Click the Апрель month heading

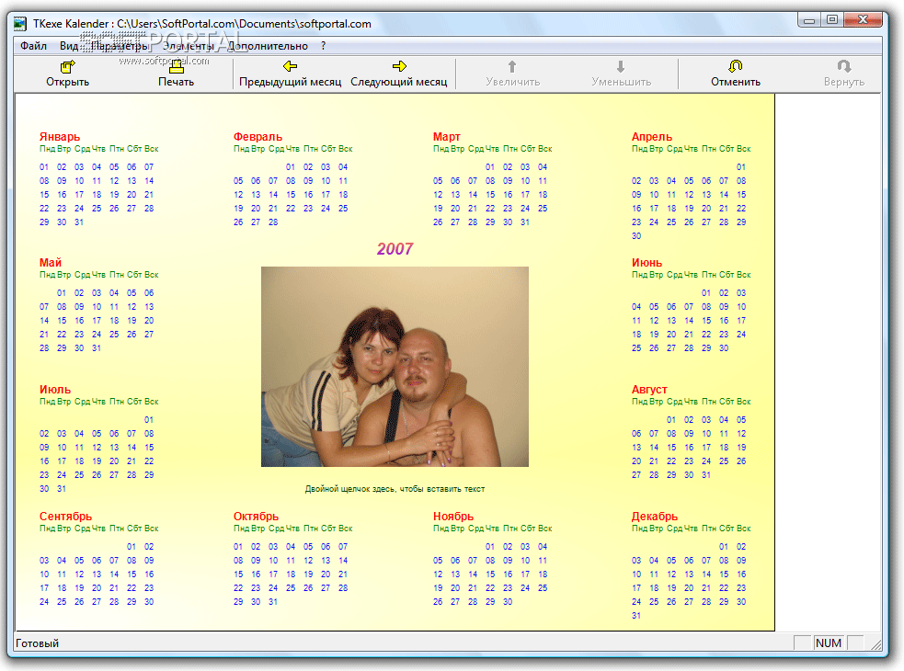pos(652,137)
